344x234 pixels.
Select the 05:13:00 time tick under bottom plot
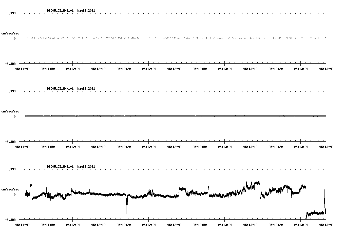tap(225, 224)
